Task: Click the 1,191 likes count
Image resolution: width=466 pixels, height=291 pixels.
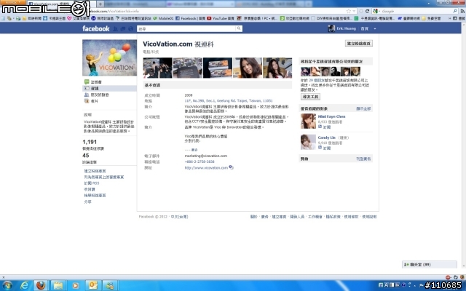Action: pyautogui.click(x=90, y=142)
